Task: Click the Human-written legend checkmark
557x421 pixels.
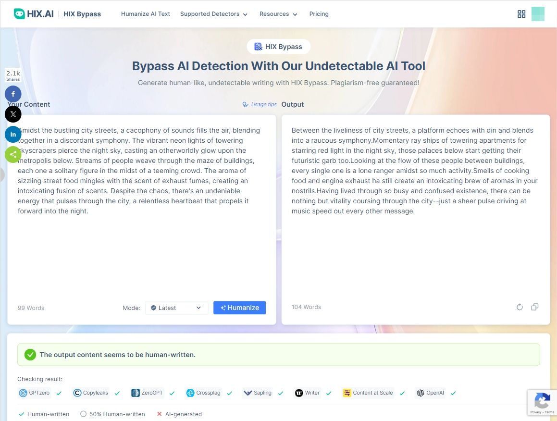Action: (x=21, y=414)
